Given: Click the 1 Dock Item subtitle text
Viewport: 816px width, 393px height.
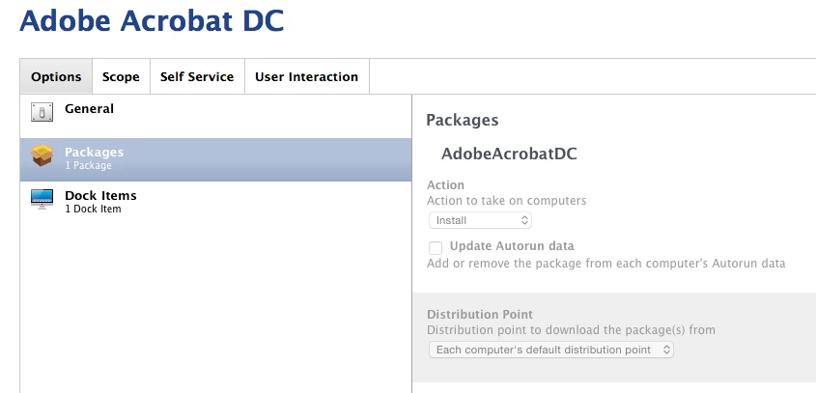Looking at the screenshot, I should pos(93,209).
